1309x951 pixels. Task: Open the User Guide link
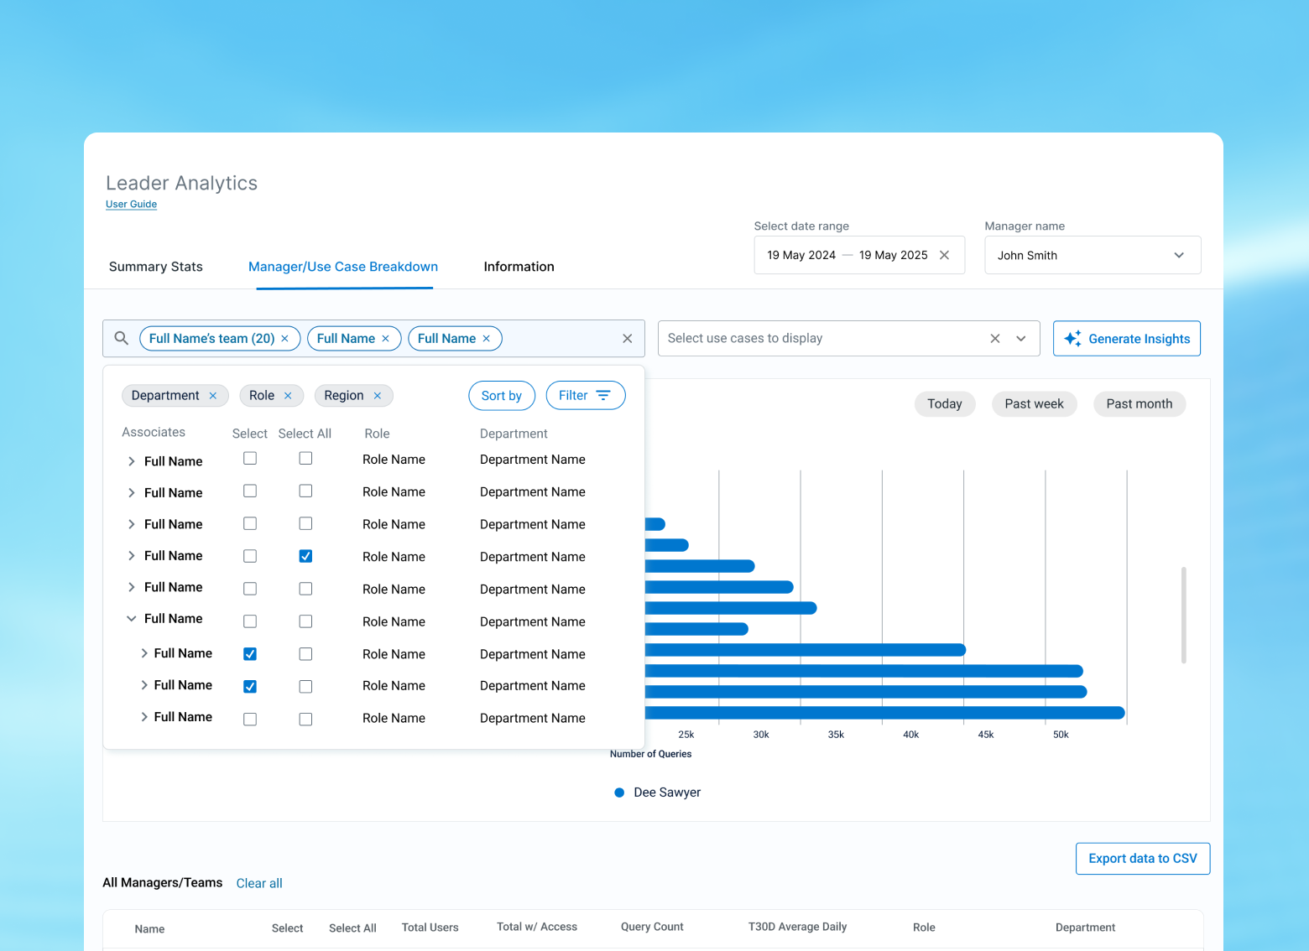point(131,204)
